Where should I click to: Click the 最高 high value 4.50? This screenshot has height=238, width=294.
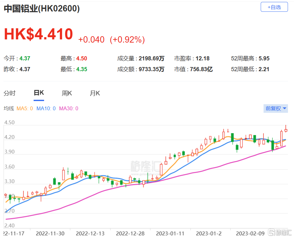click(x=82, y=58)
